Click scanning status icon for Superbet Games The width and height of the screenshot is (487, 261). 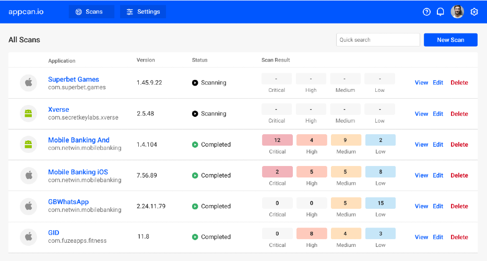coord(195,82)
